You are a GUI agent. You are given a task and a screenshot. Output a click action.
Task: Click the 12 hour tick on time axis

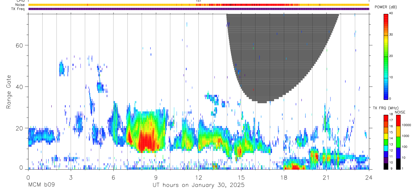pos(199,177)
